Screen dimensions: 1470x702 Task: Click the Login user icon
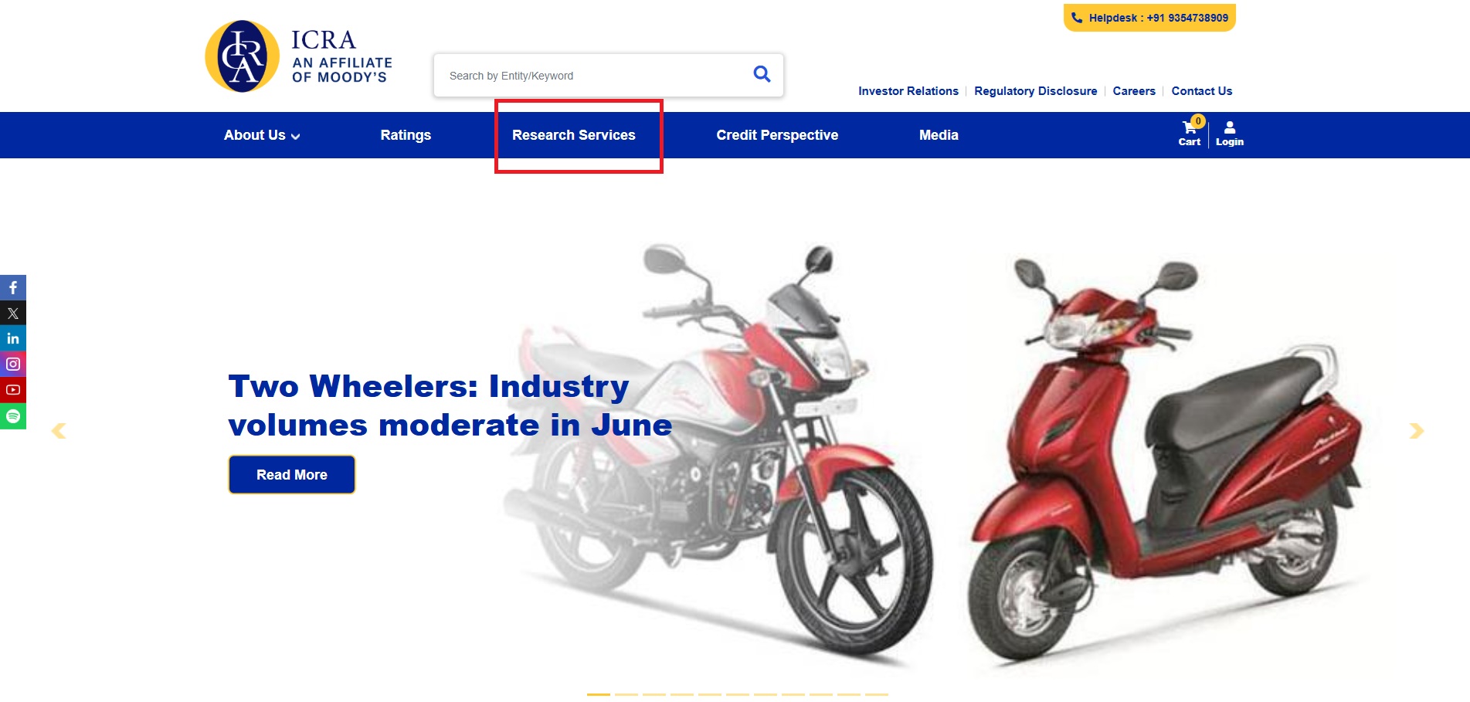tap(1229, 134)
